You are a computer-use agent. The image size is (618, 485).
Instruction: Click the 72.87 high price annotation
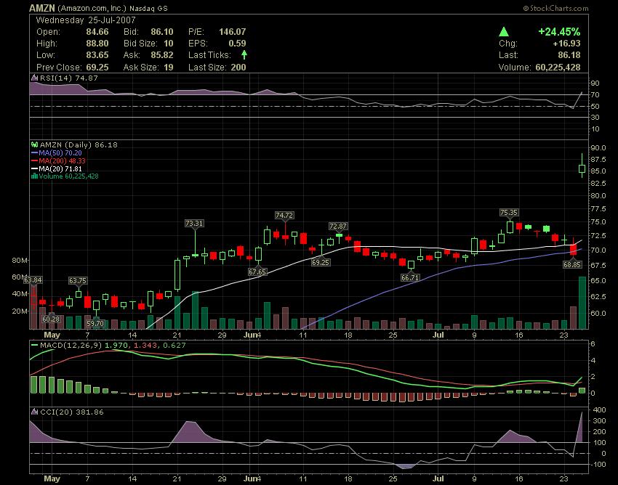pos(338,226)
